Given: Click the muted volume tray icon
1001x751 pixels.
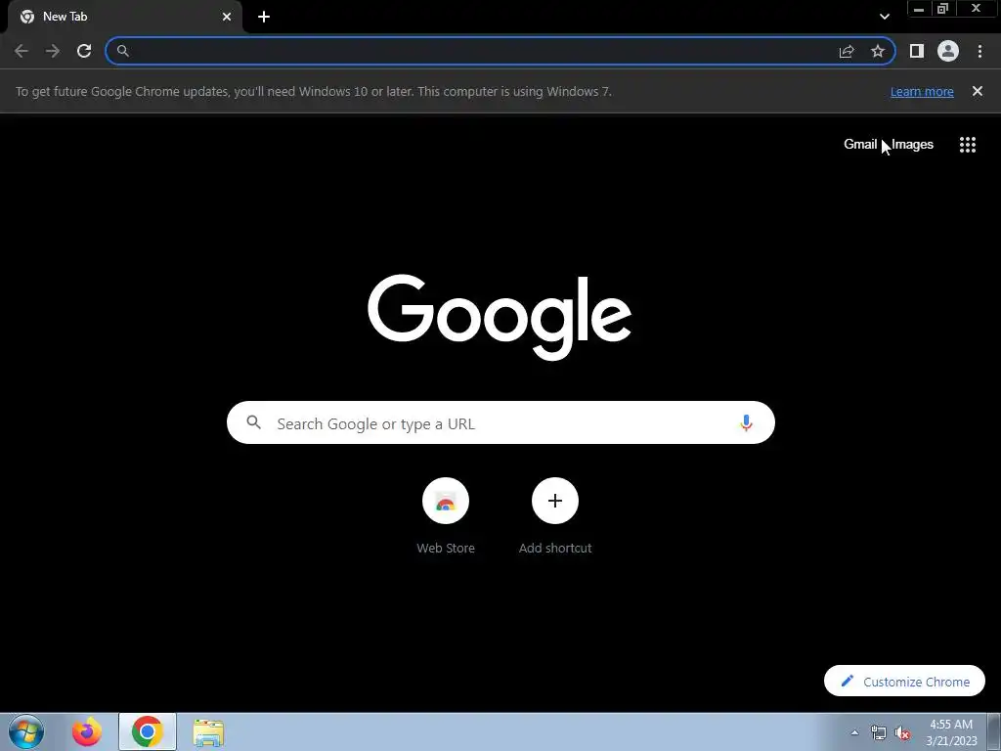Looking at the screenshot, I should [902, 732].
